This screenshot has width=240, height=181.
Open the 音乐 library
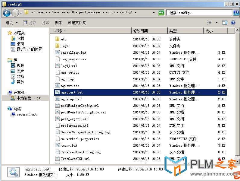[17, 82]
